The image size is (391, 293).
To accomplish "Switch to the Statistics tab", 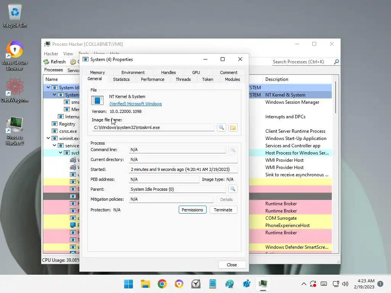I will click(x=121, y=79).
